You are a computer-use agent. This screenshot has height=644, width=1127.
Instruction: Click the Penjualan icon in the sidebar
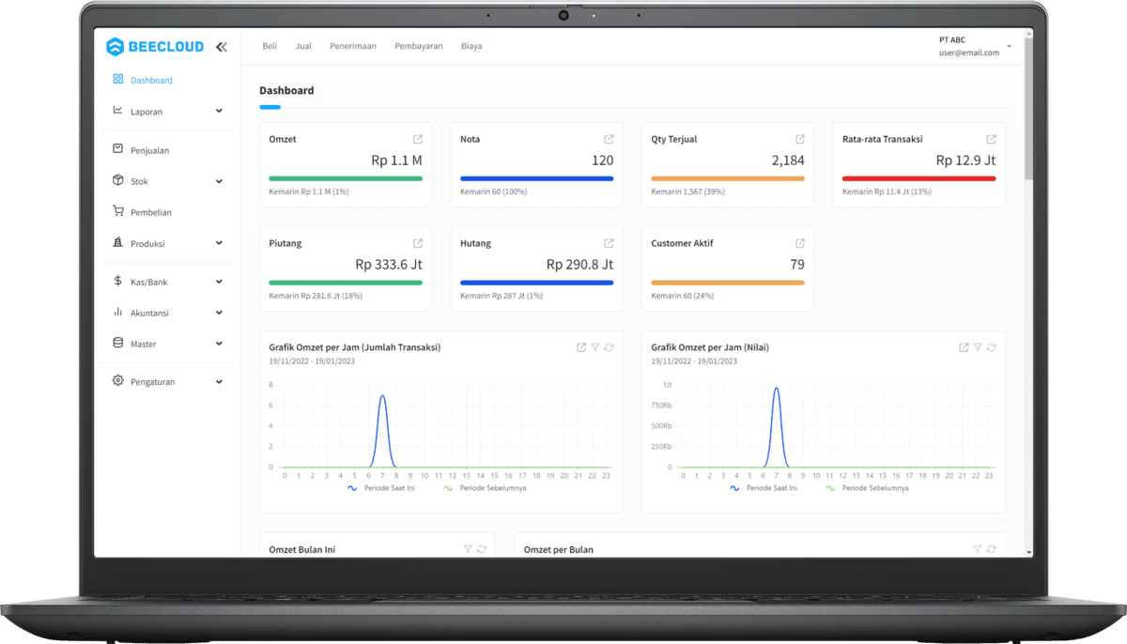point(117,149)
